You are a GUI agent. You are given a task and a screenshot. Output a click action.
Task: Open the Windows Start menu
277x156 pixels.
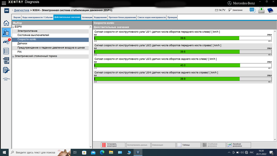pos(4,152)
